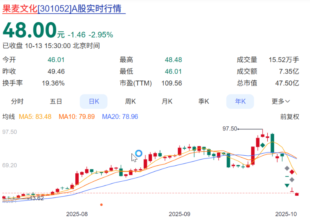
Task: Expand the 更多 dropdown menu
Action: pos(281,101)
